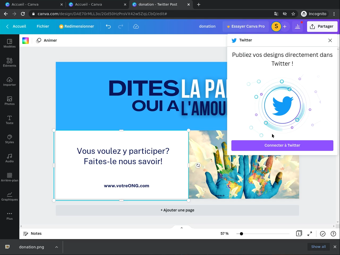Bookmark this page with the star icon
The width and height of the screenshot is (340, 255).
[x=293, y=14]
